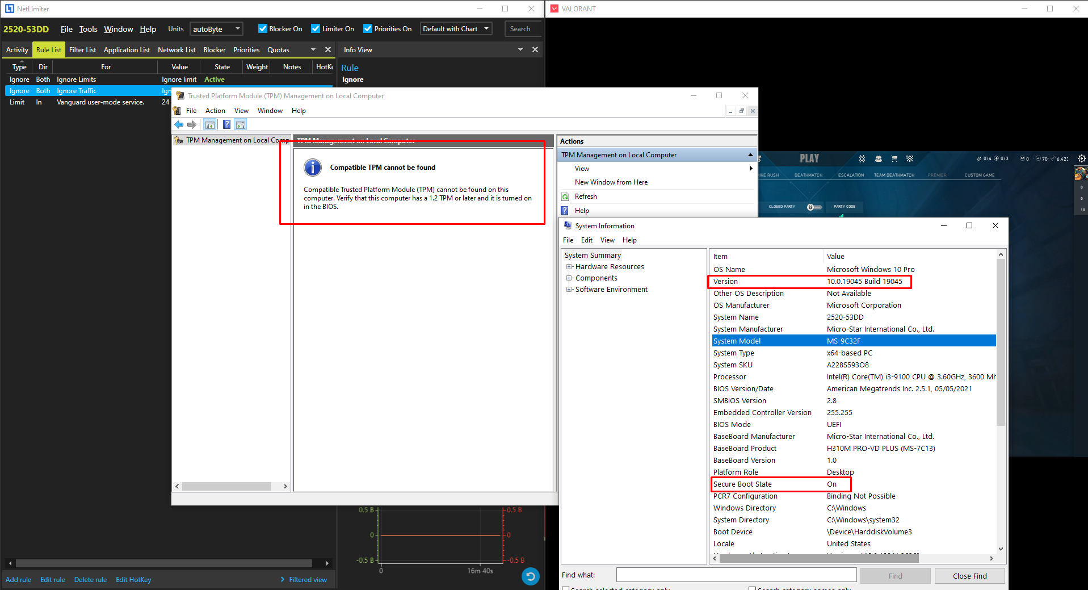Click the Filtered view link
The height and width of the screenshot is (590, 1088).
308,580
